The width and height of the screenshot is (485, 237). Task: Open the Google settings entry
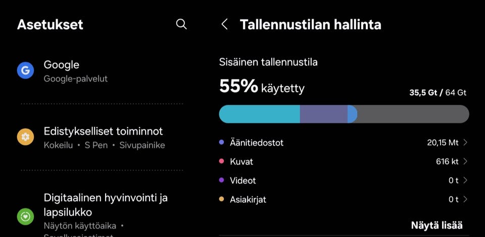coord(76,71)
